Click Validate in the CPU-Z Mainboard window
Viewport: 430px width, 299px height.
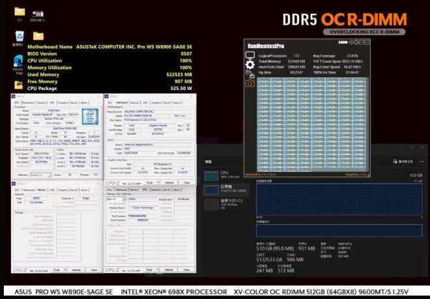[169, 182]
